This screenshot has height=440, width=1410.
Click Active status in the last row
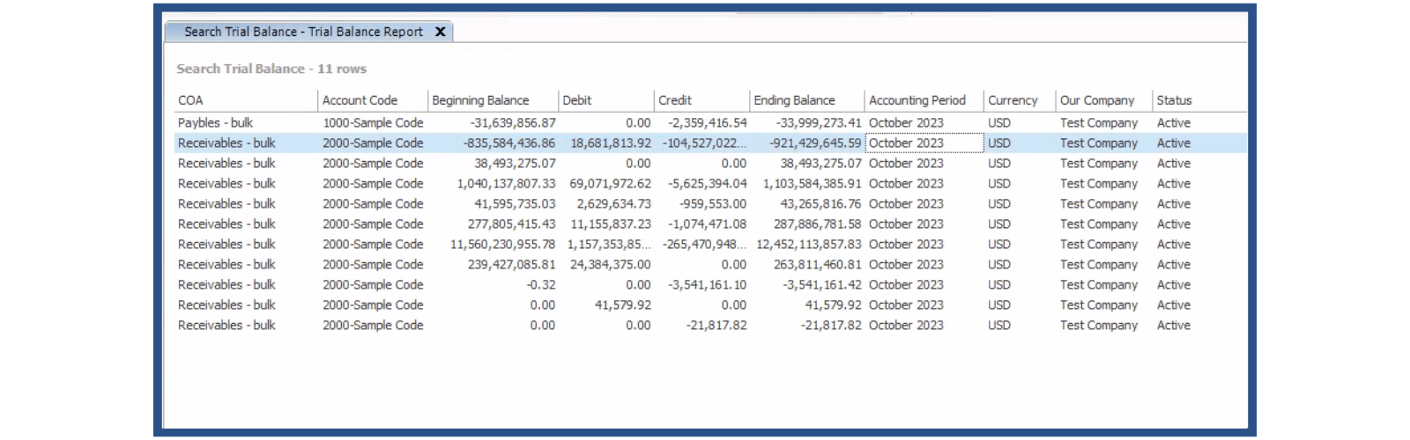point(1174,326)
